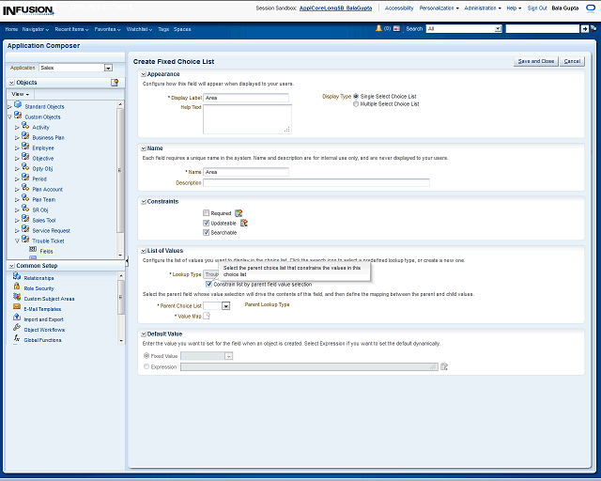Open Role Security from Common Setup

(39, 288)
